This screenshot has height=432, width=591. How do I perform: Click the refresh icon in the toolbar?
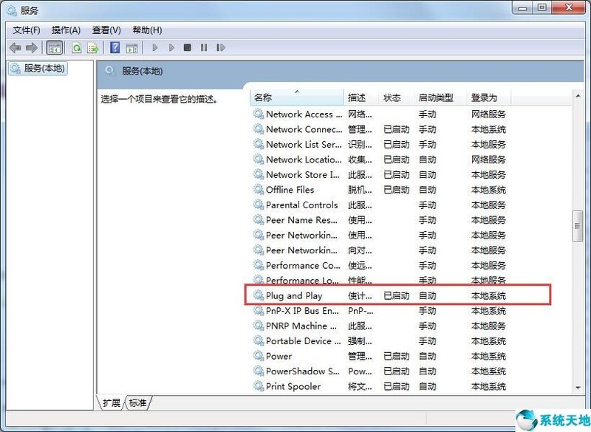click(76, 47)
